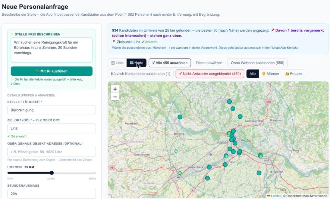
Task: Show all genders with the Alle filter
Action: 253,74
